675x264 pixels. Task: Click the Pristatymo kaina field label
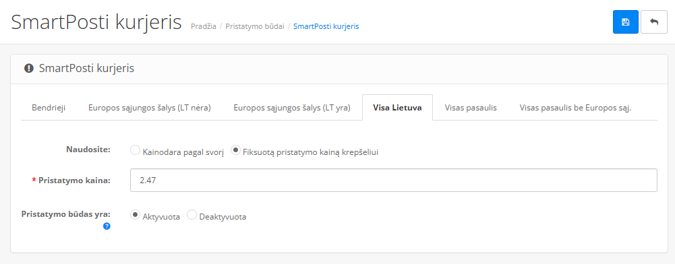pyautogui.click(x=74, y=180)
